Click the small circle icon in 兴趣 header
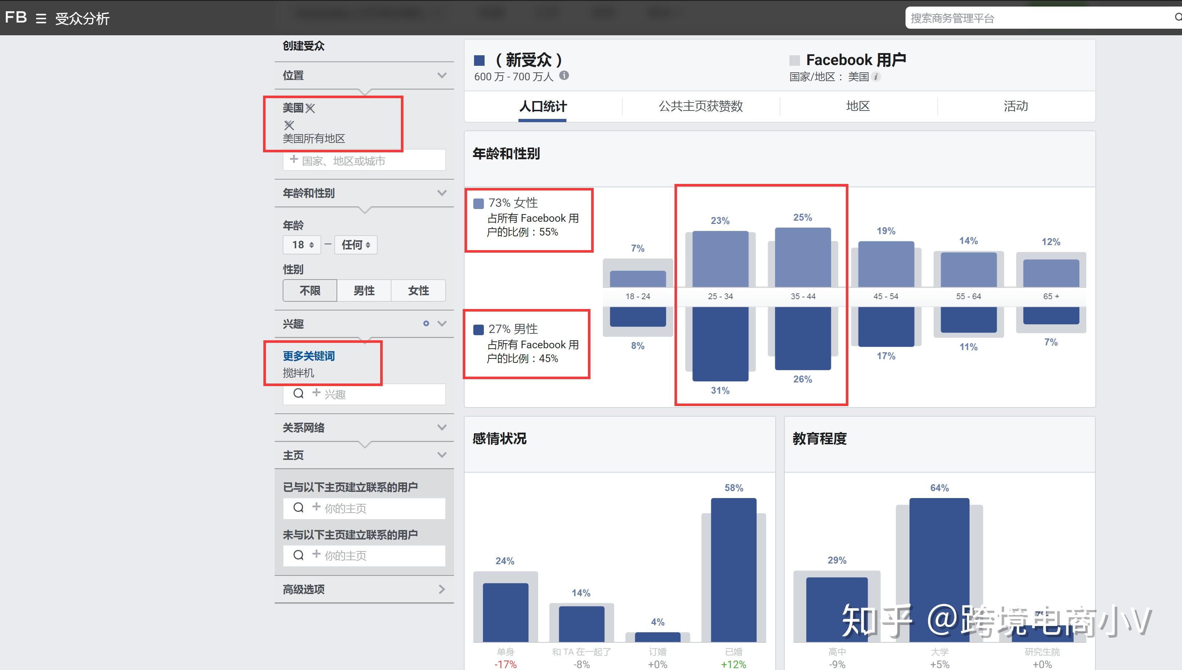This screenshot has width=1182, height=670. click(x=426, y=324)
